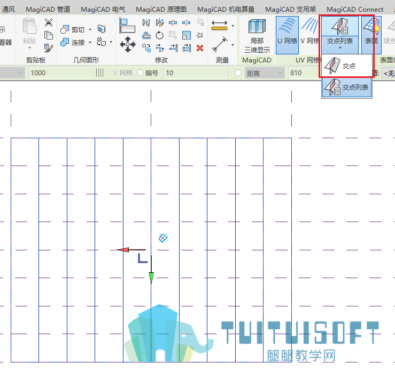This screenshot has width=395, height=371.
Task: Click the red X Delete icon
Action: tap(200, 48)
